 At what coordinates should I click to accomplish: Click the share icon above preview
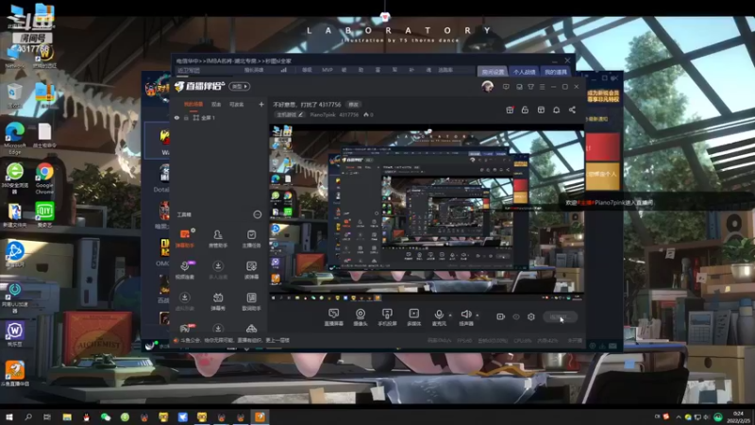(x=572, y=110)
